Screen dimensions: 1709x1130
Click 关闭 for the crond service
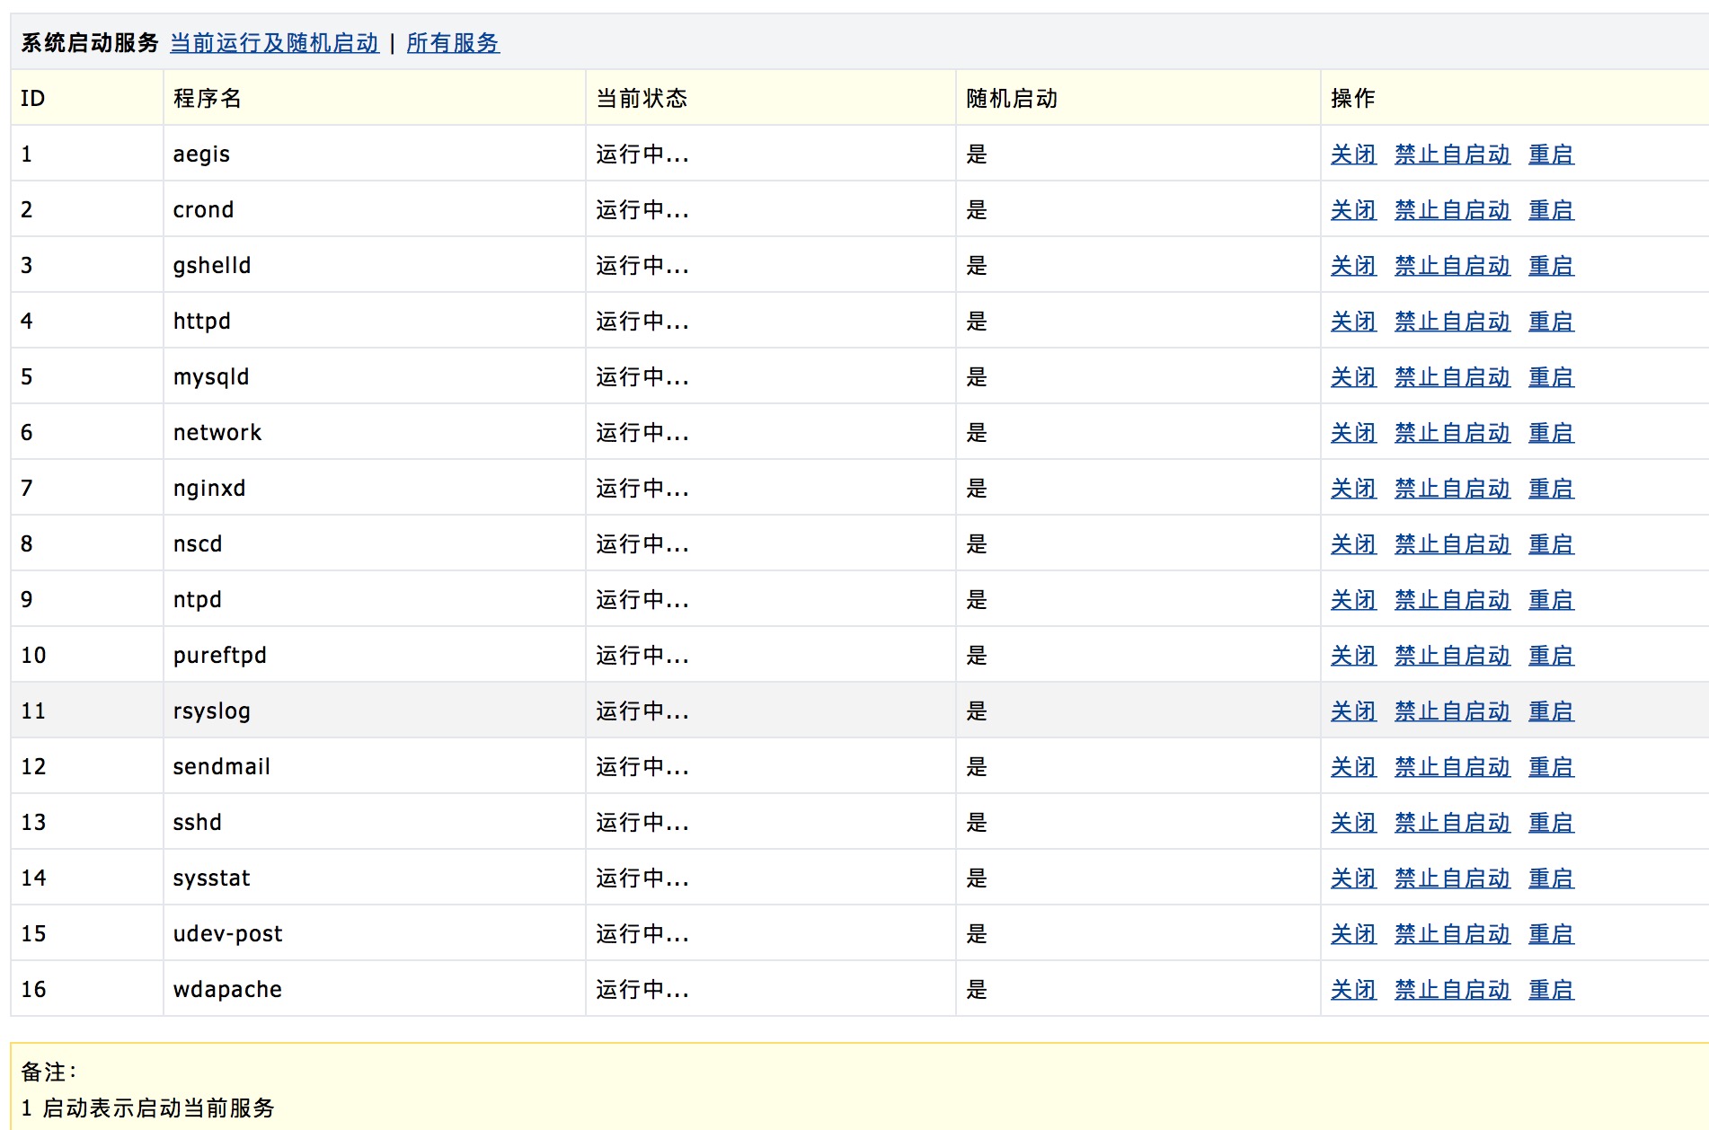click(x=1353, y=210)
